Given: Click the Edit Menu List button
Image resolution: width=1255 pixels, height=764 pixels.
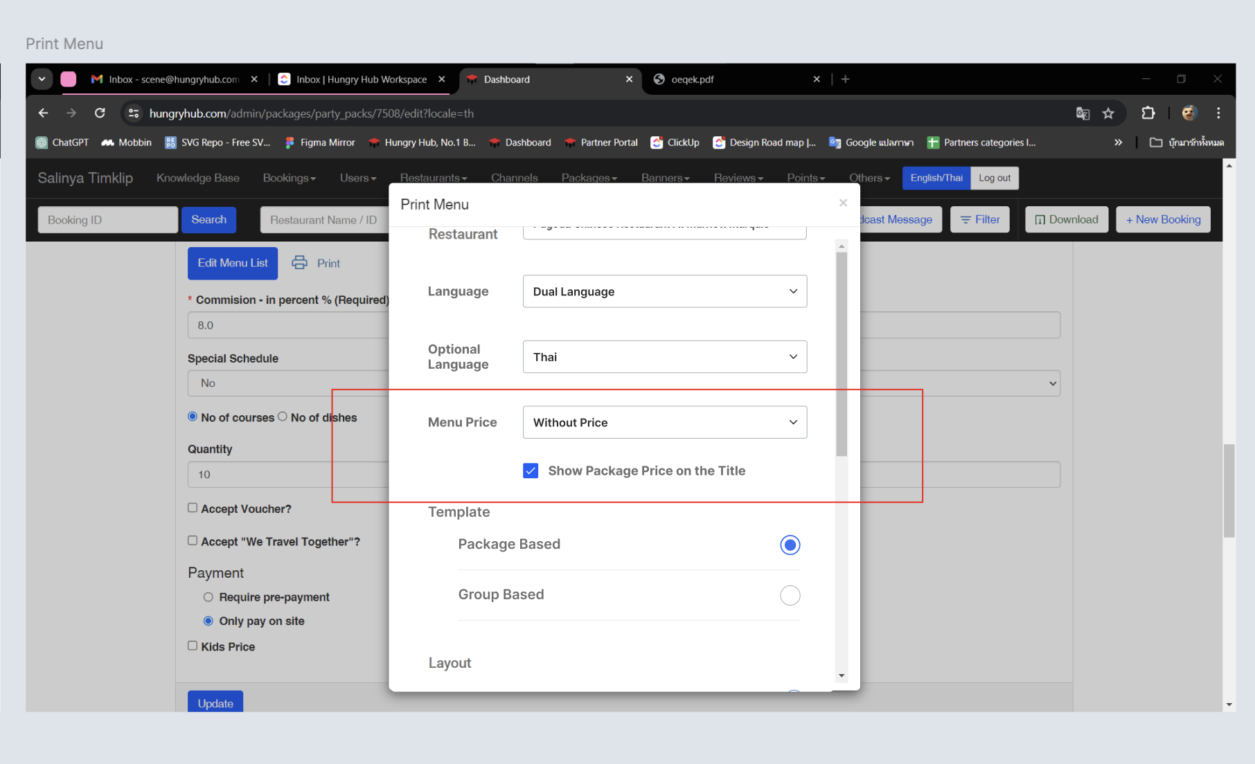Looking at the screenshot, I should [x=233, y=263].
